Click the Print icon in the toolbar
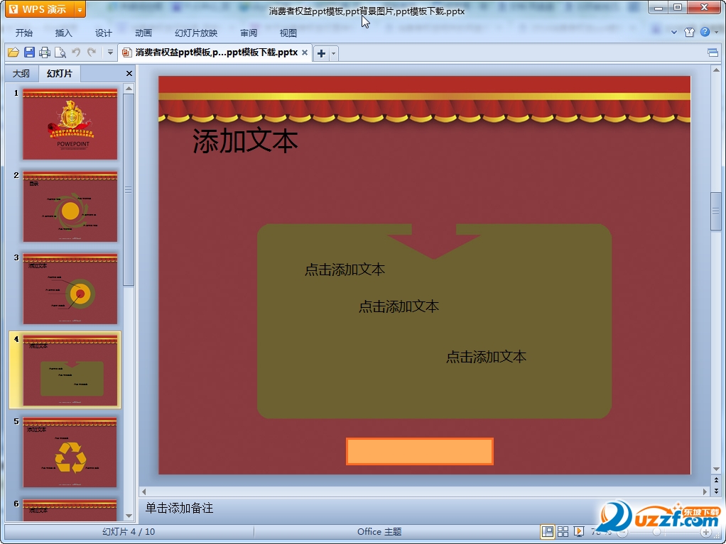The height and width of the screenshot is (544, 726). pyautogui.click(x=45, y=52)
